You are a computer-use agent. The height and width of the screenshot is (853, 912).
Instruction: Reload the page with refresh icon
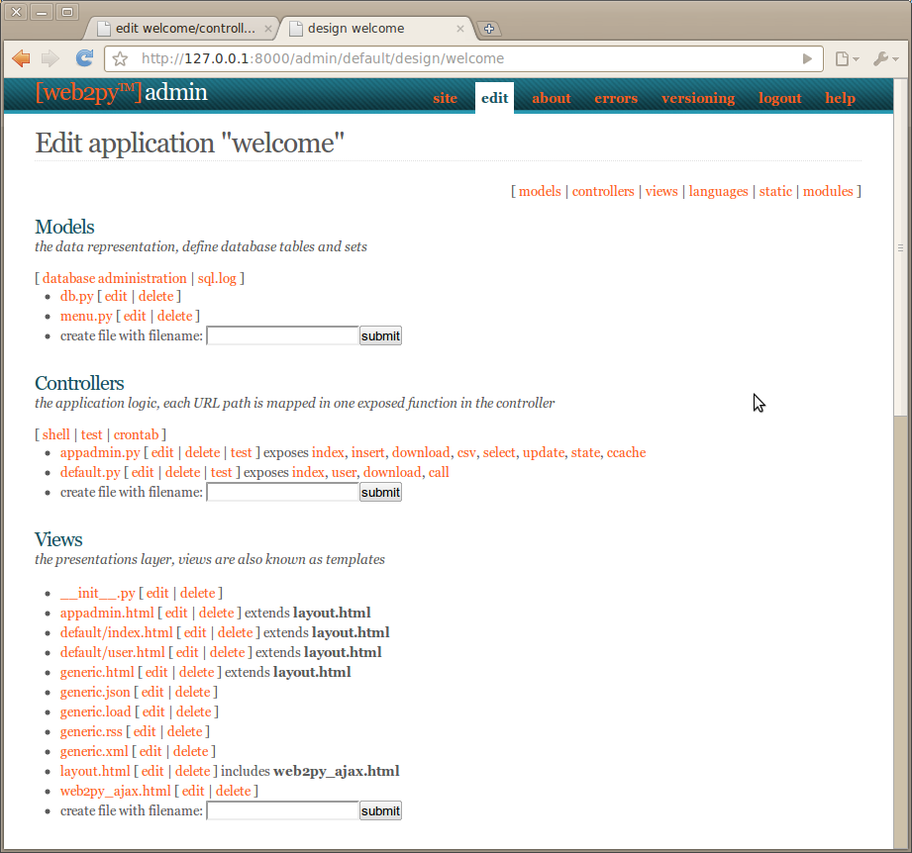[x=85, y=58]
